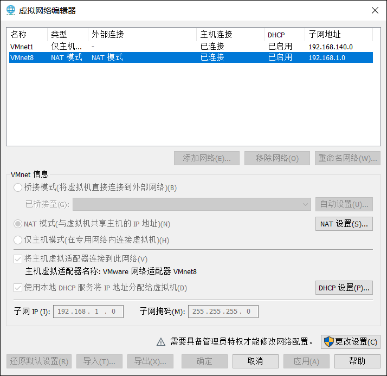
Task: Click the 应用(A) button
Action: click(306, 361)
